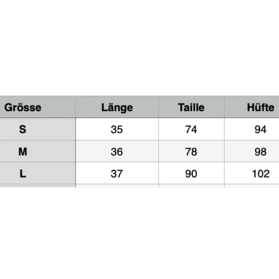The height and width of the screenshot is (279, 279).
Task: Click the Taille column header
Action: [x=191, y=108]
